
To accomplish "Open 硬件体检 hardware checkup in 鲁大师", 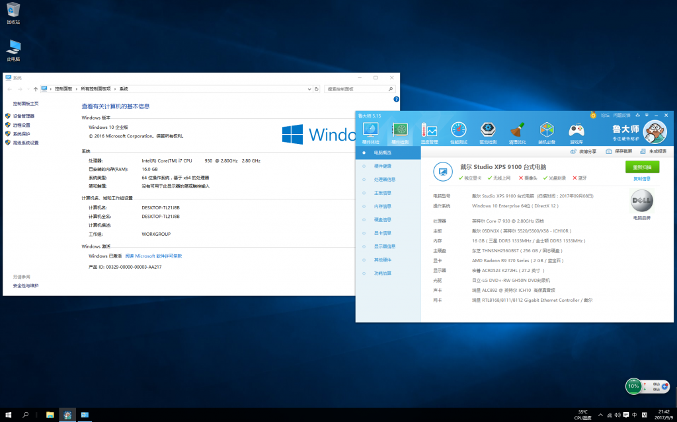I will tap(370, 133).
